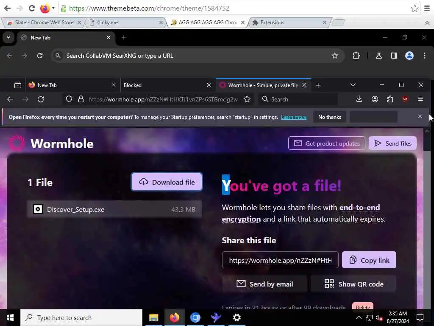Viewport: 434px width, 326px height.
Task: Open Chromium icon in taskbar
Action: 195,318
